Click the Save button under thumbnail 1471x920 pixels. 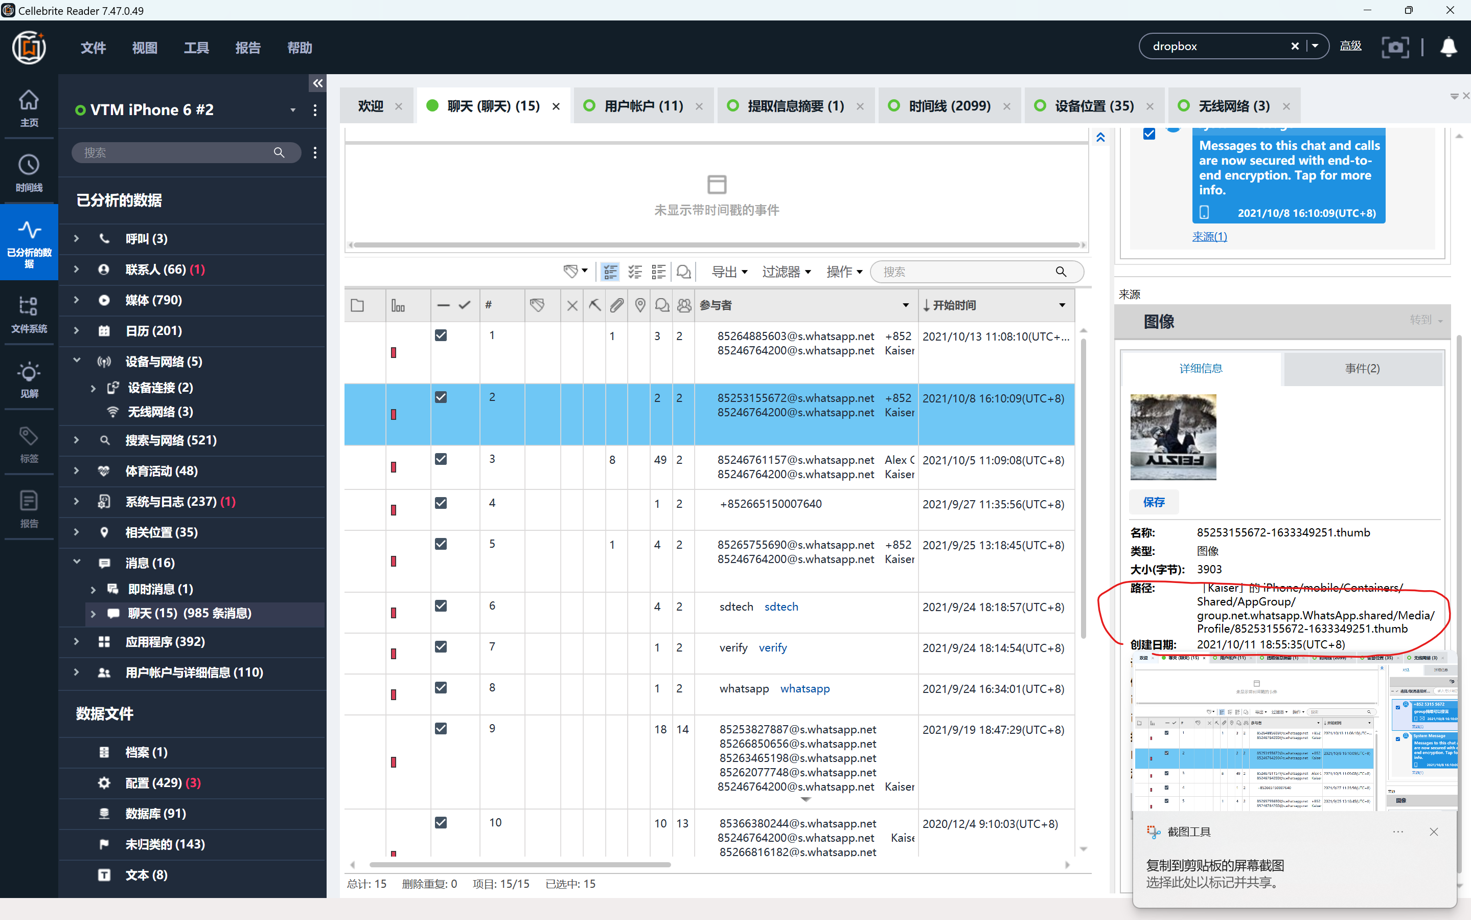pyautogui.click(x=1154, y=502)
